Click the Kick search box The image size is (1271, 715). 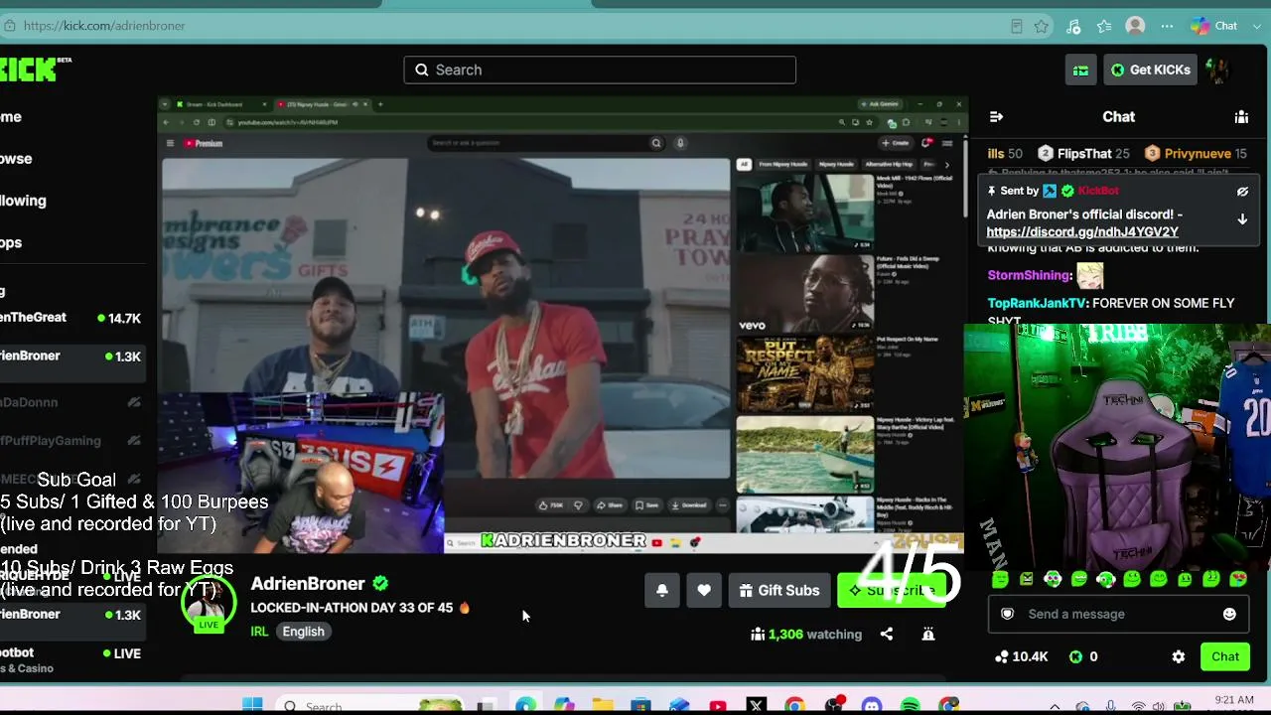(600, 70)
